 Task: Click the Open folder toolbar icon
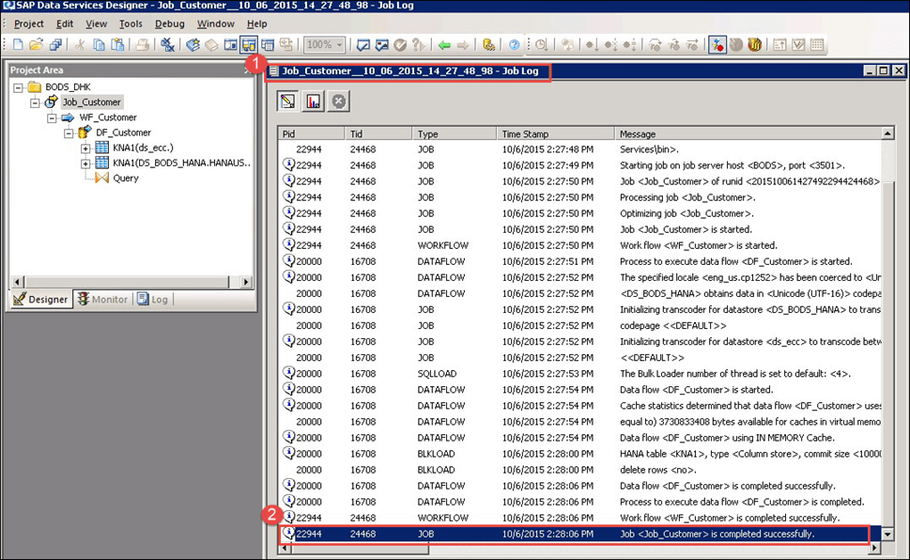36,44
